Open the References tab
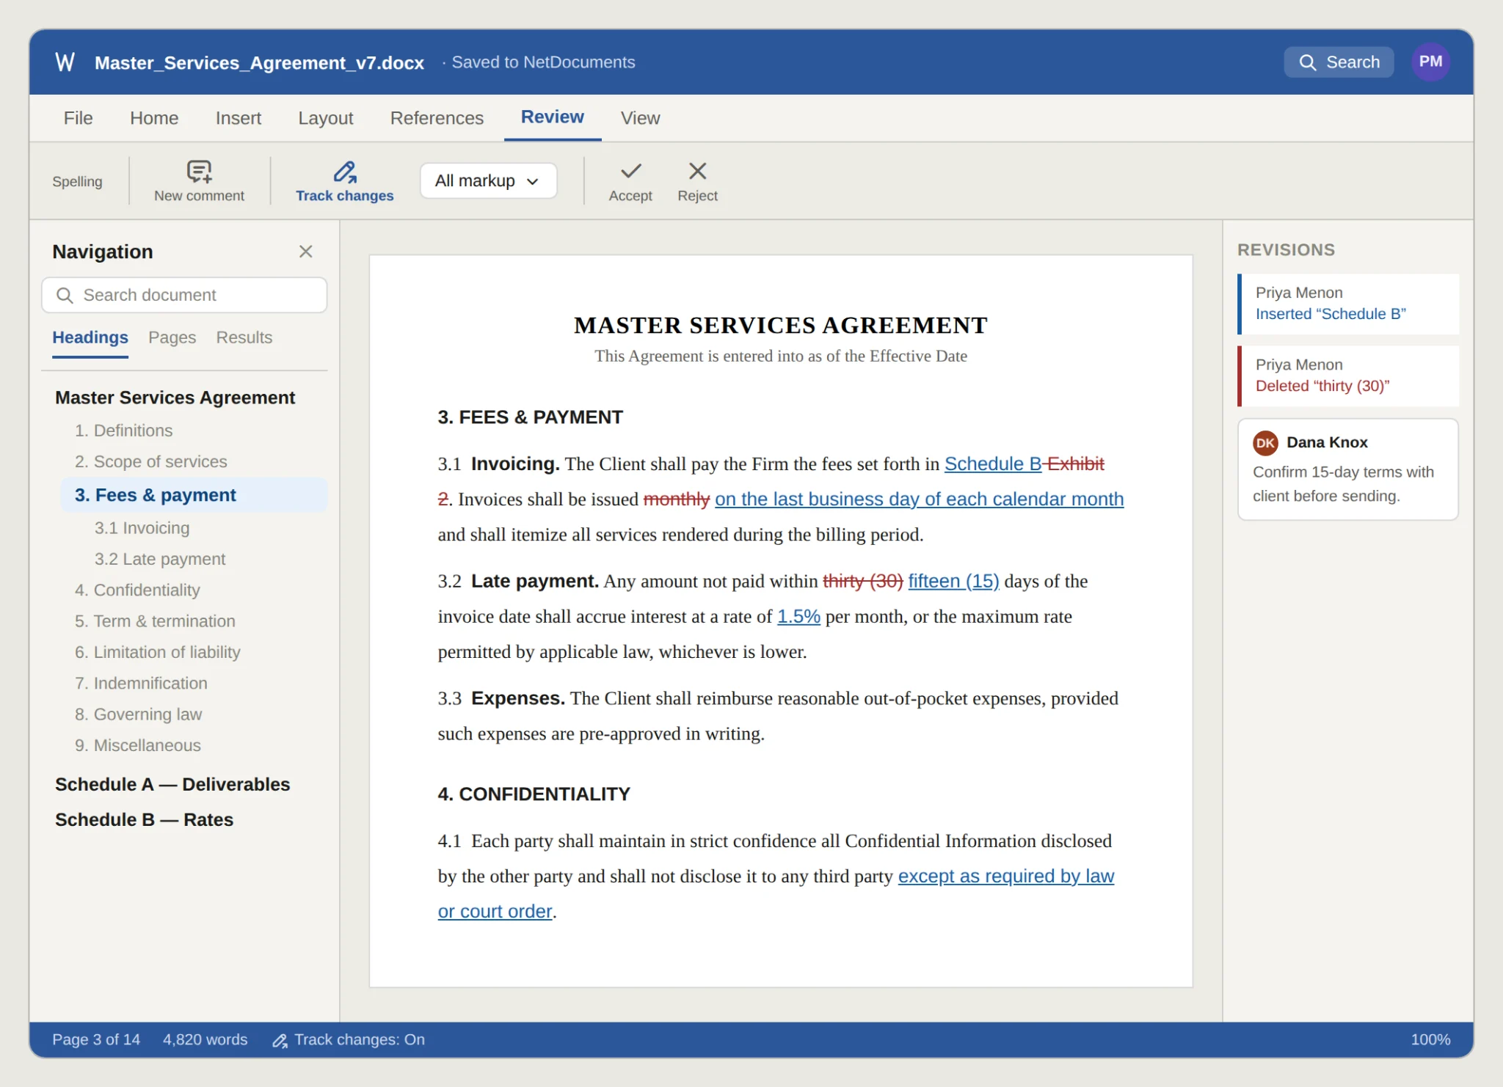 point(437,118)
